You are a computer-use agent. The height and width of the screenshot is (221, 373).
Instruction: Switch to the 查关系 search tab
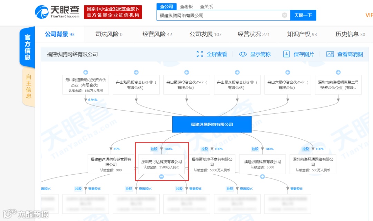(206, 7)
